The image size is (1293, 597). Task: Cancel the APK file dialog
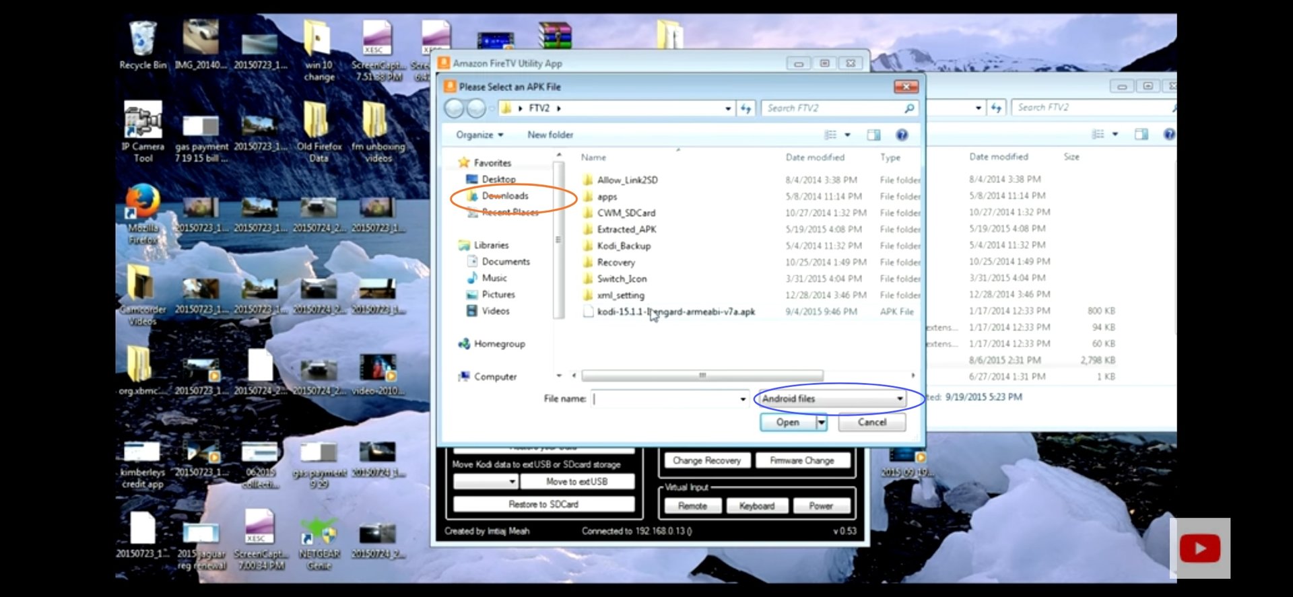click(872, 422)
